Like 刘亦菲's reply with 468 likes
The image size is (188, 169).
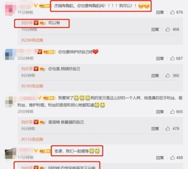[x=168, y=29]
